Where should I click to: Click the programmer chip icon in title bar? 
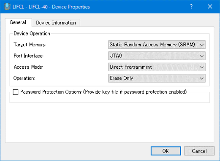pos(7,6)
